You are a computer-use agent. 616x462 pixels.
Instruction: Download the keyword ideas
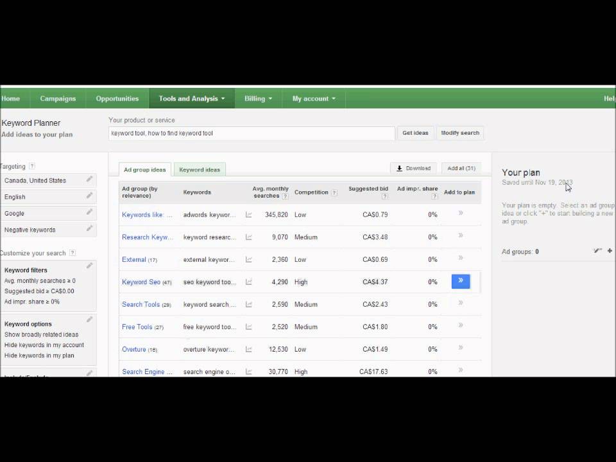pyautogui.click(x=413, y=168)
